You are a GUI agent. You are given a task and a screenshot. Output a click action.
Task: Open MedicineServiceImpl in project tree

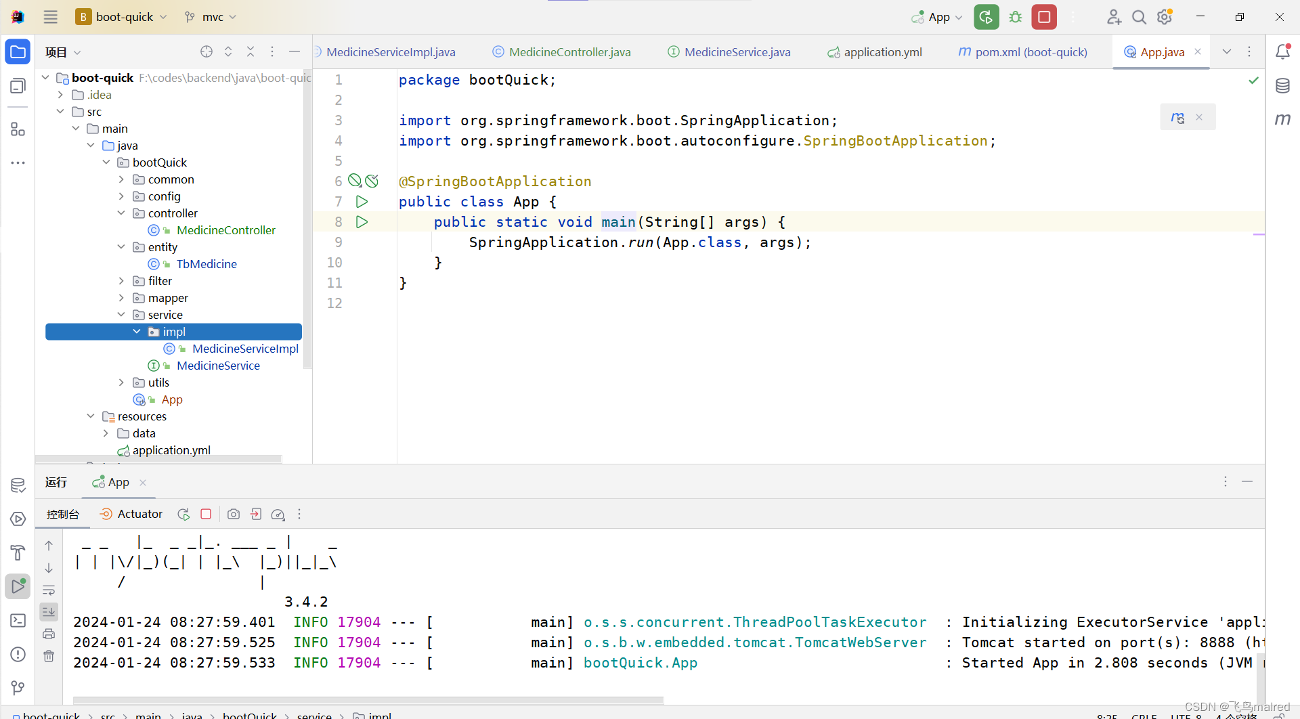click(245, 349)
